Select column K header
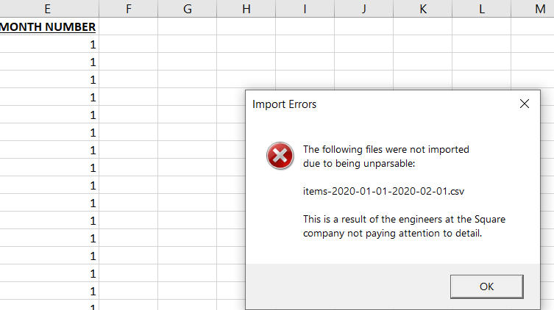The height and width of the screenshot is (310, 554). click(x=422, y=9)
